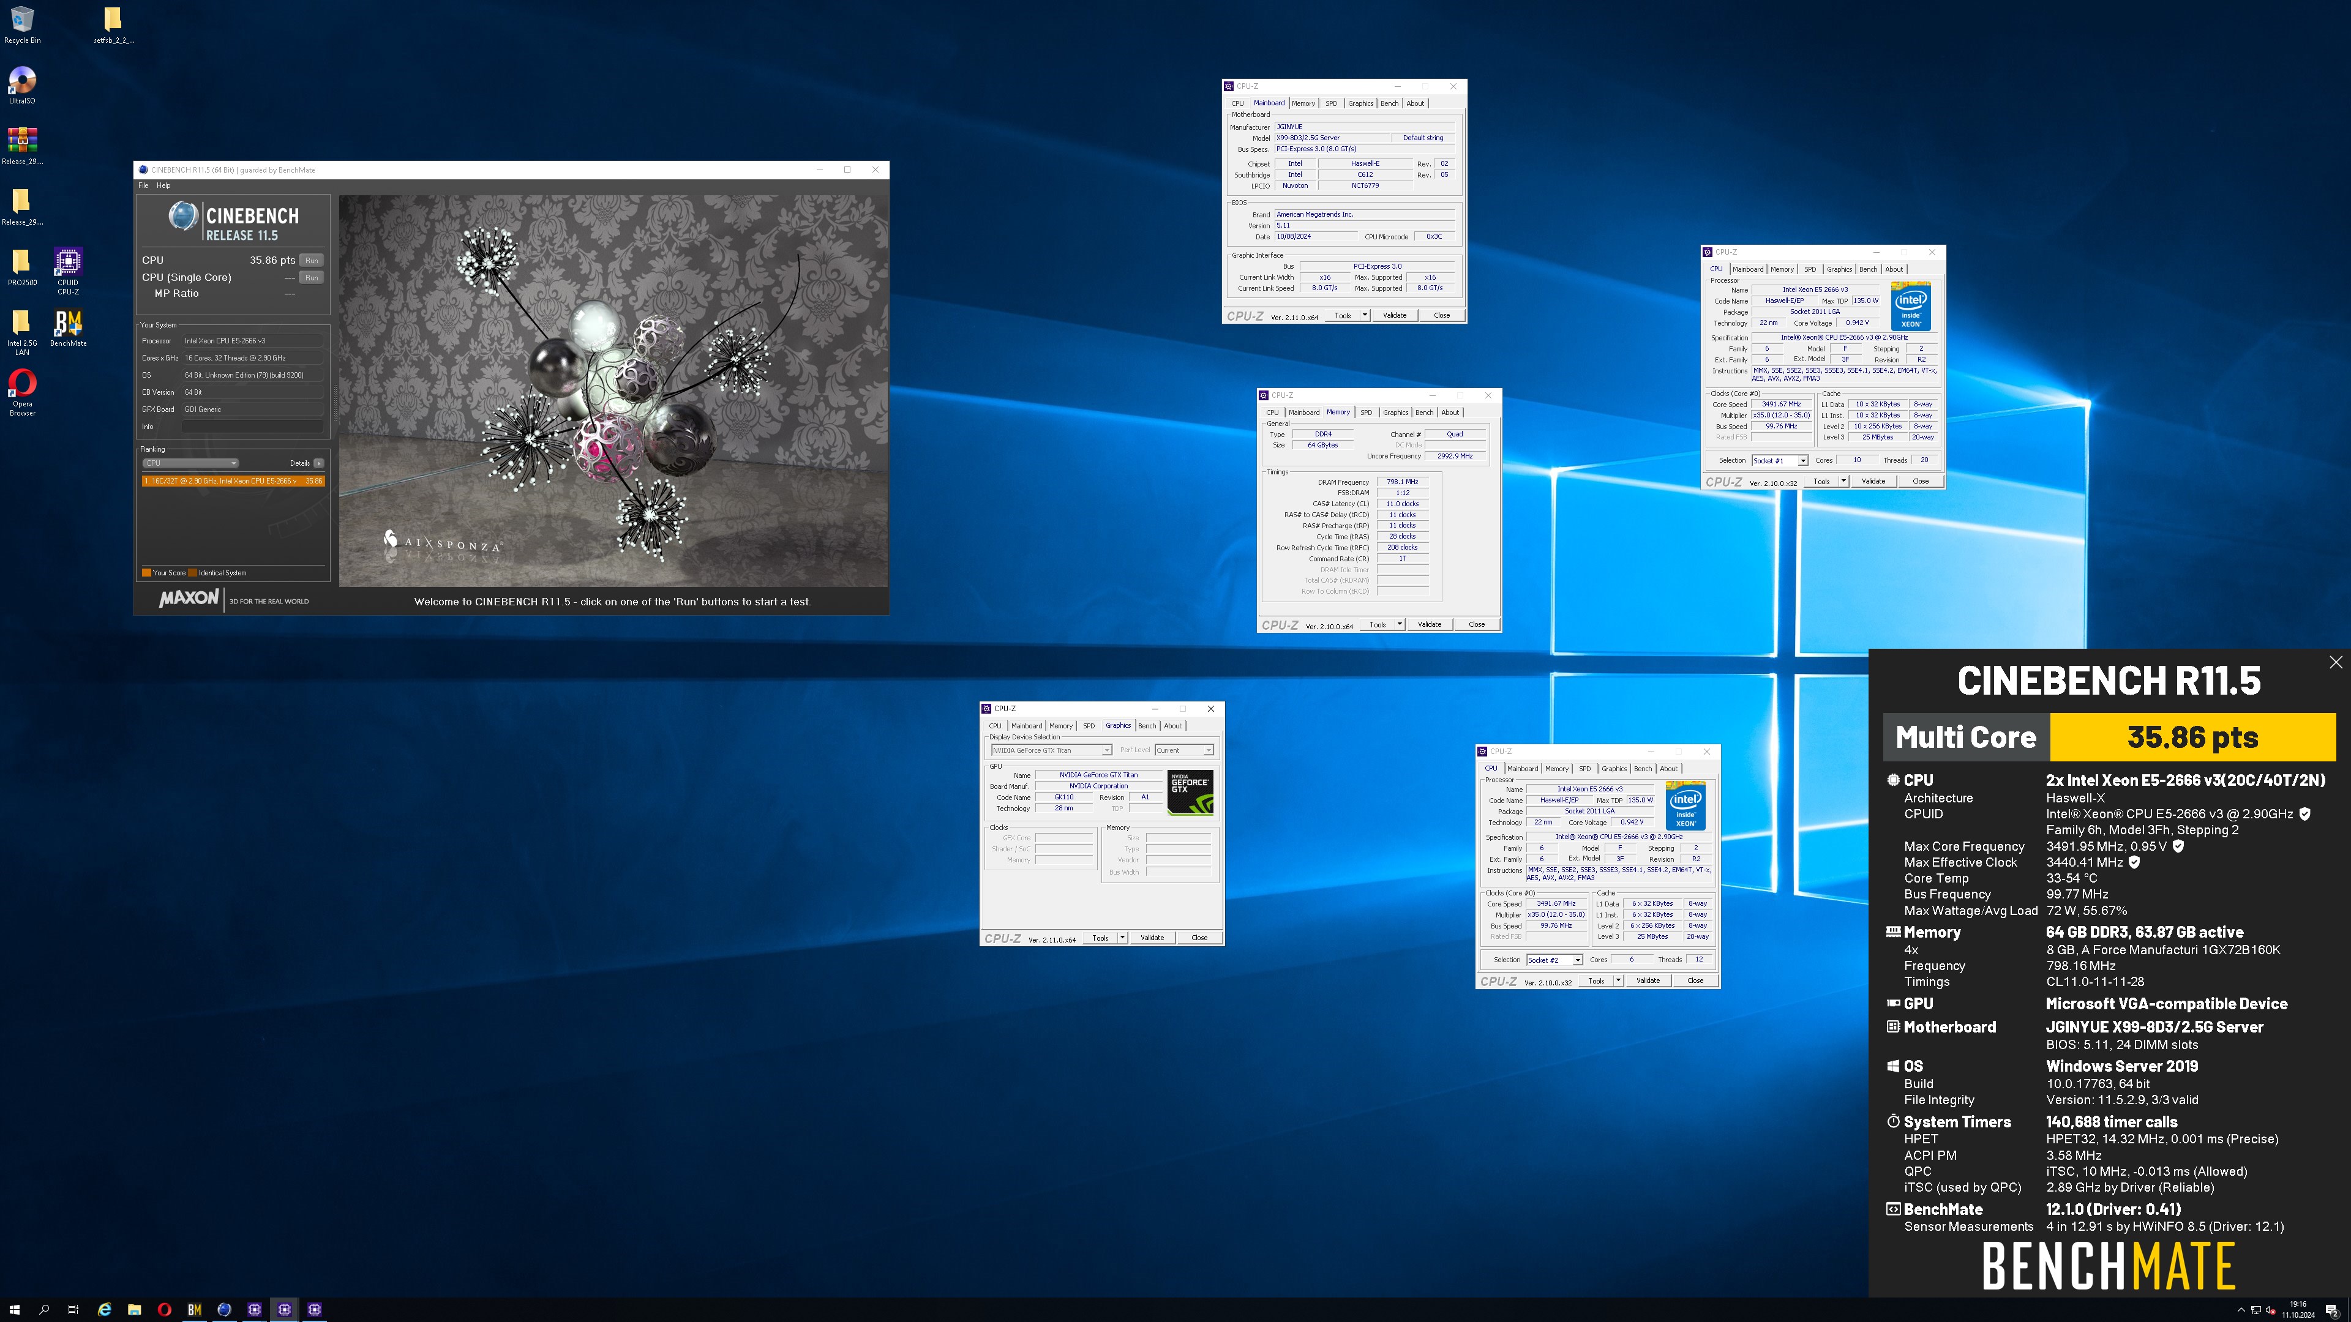Launch CPUID CPU-Z from the desktop

[x=67, y=270]
